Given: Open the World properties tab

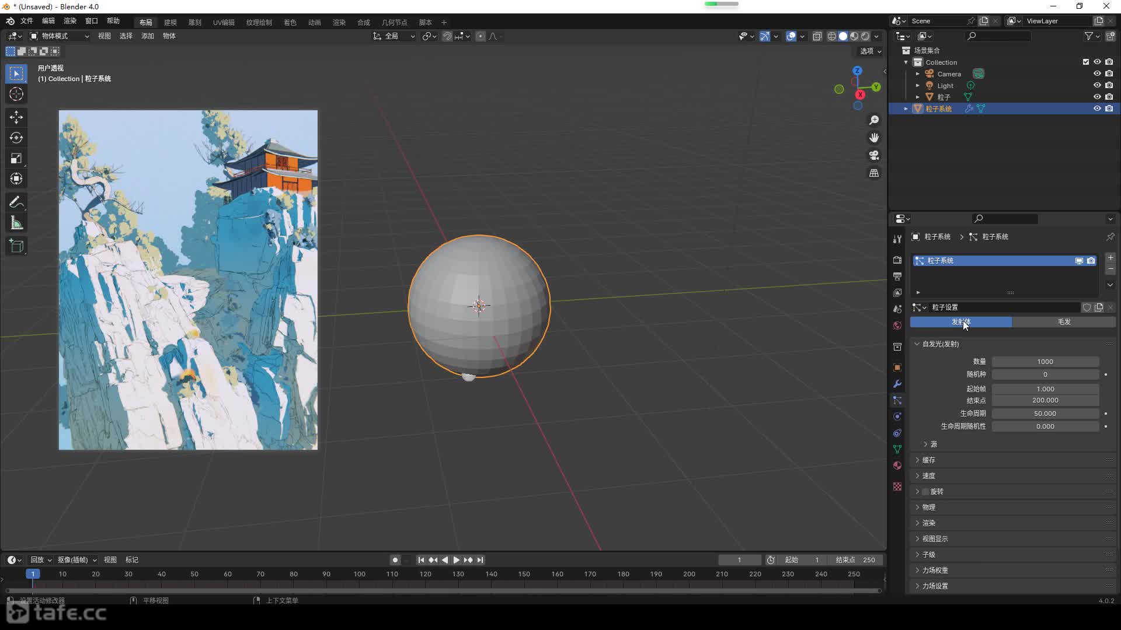Looking at the screenshot, I should pyautogui.click(x=897, y=325).
